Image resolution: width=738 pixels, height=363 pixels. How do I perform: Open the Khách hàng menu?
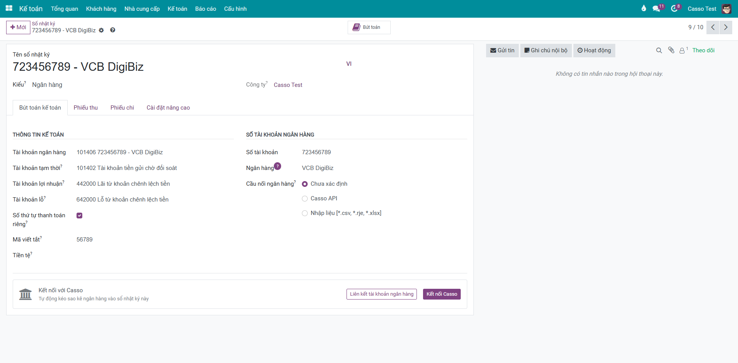click(x=101, y=9)
